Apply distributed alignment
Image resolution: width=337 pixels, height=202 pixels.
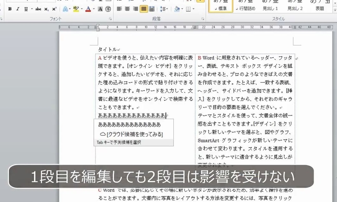[152, 9]
